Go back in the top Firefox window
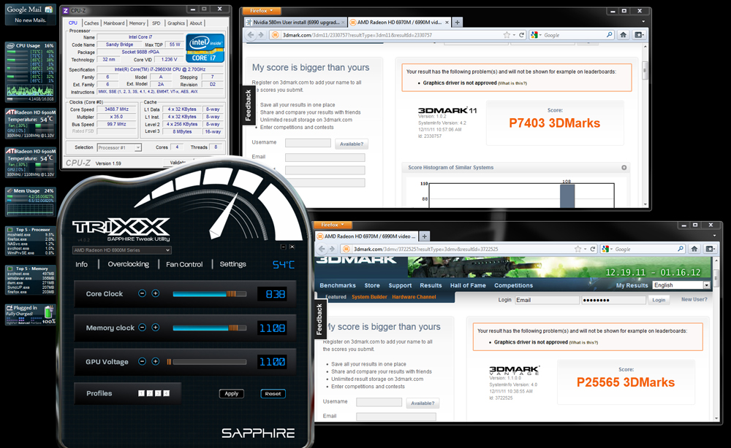The width and height of the screenshot is (731, 448). pyautogui.click(x=251, y=35)
